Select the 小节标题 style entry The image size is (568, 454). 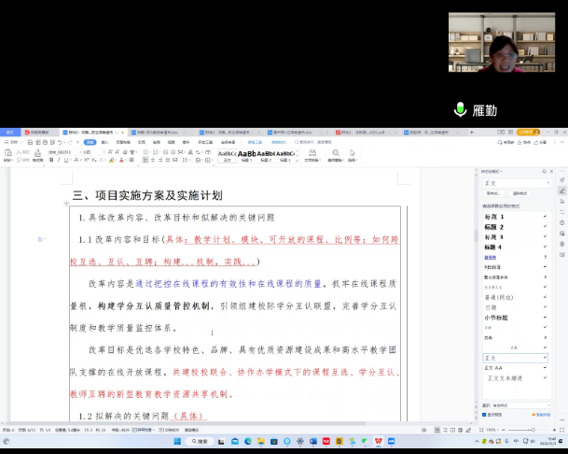tap(496, 318)
